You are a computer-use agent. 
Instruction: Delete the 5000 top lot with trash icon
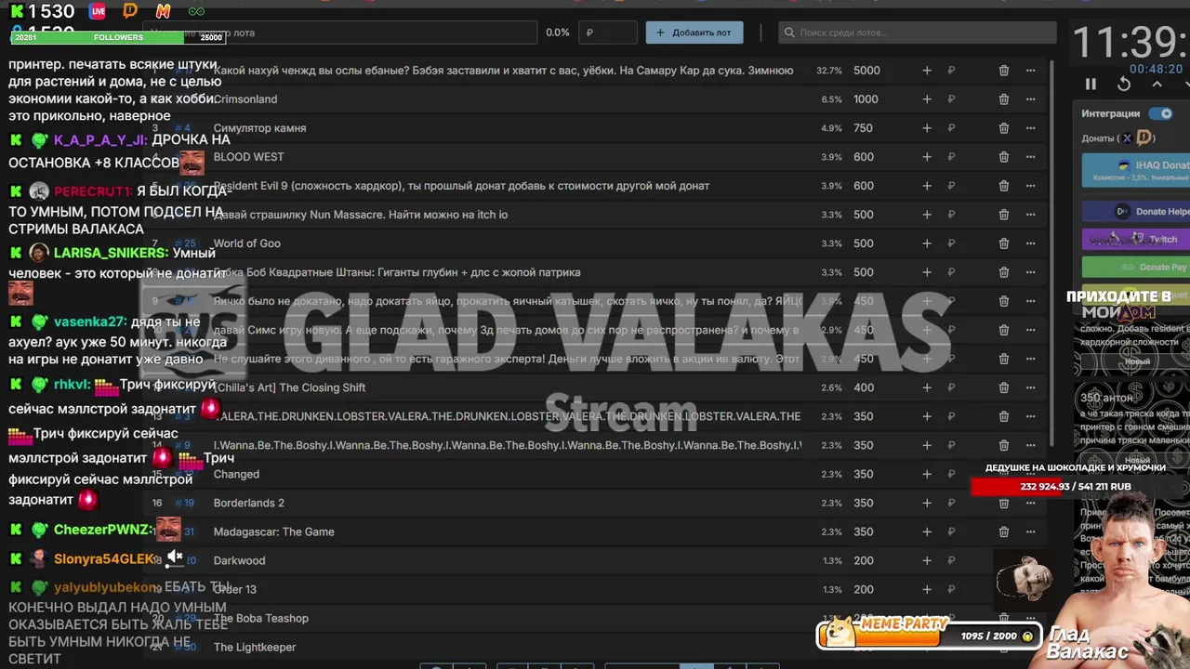click(x=1004, y=71)
